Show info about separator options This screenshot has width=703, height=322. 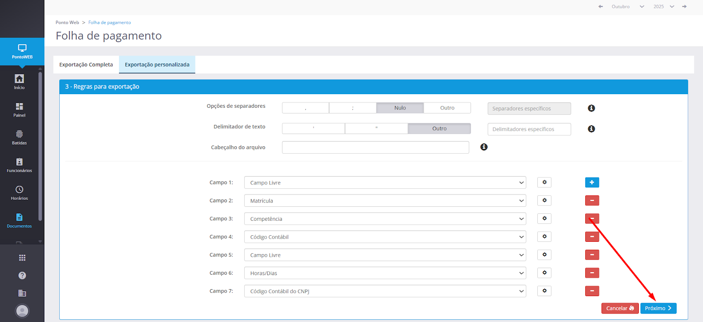click(591, 108)
